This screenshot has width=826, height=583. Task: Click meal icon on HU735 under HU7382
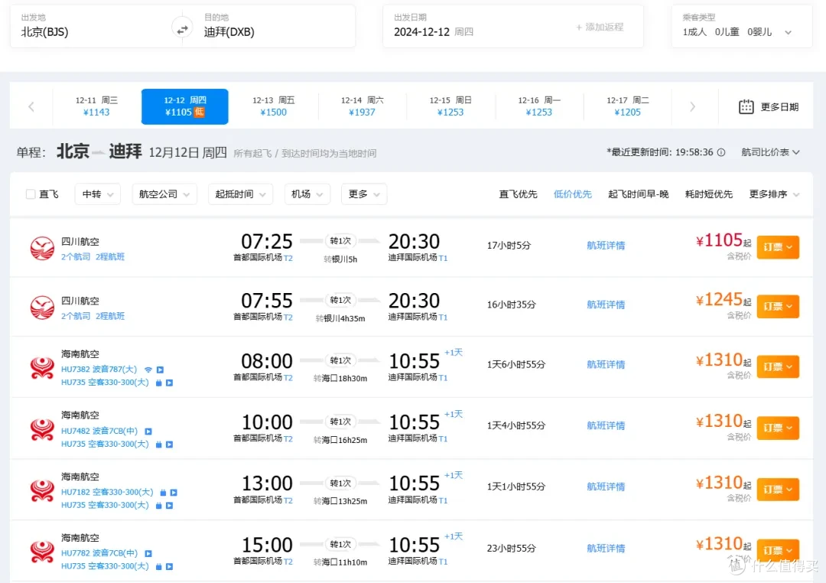158,383
